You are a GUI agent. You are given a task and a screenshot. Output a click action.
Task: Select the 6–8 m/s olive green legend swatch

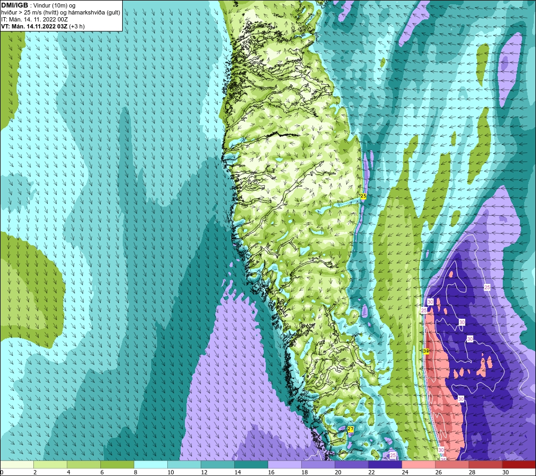click(x=117, y=464)
